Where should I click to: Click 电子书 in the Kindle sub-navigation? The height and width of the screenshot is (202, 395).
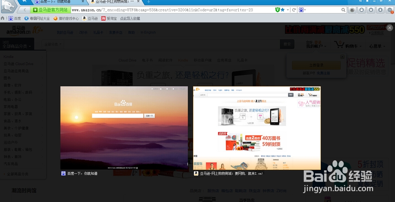[147, 60]
